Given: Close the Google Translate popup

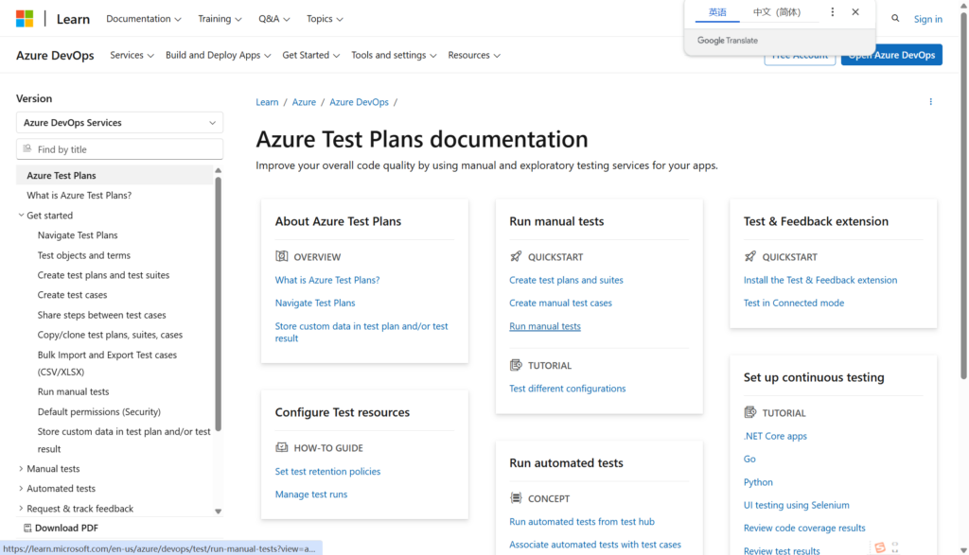Looking at the screenshot, I should [855, 12].
